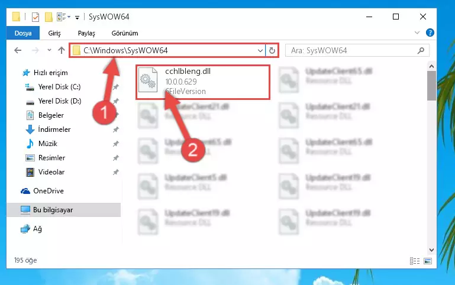Click the Videolar film strip icon

coord(30,172)
